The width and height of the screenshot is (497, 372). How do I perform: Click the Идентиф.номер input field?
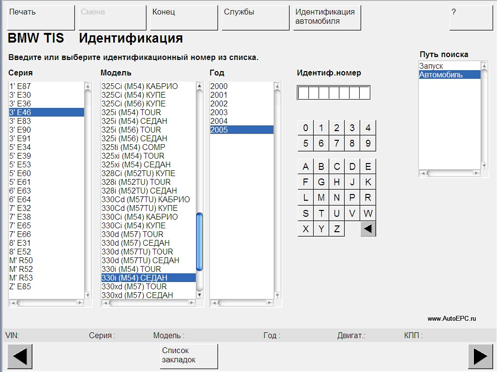(x=334, y=92)
